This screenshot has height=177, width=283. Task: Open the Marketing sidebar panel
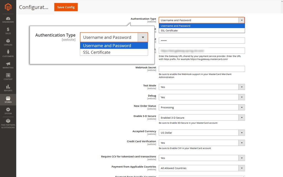[8, 64]
